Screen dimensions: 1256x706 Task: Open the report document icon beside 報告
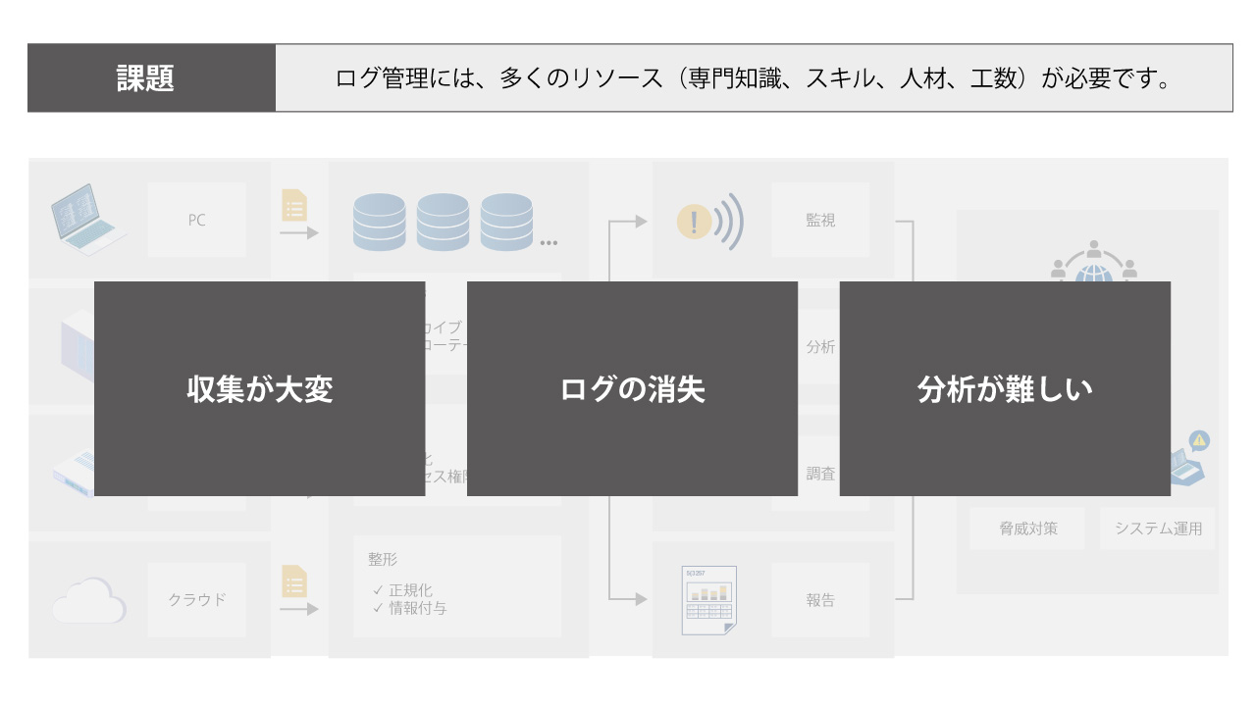(709, 599)
